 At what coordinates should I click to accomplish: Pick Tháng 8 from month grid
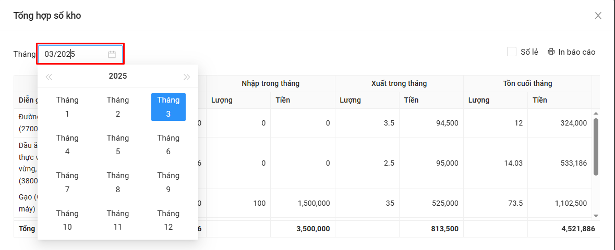[118, 182]
